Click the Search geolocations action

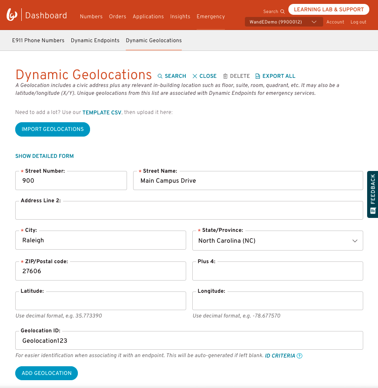coord(172,76)
